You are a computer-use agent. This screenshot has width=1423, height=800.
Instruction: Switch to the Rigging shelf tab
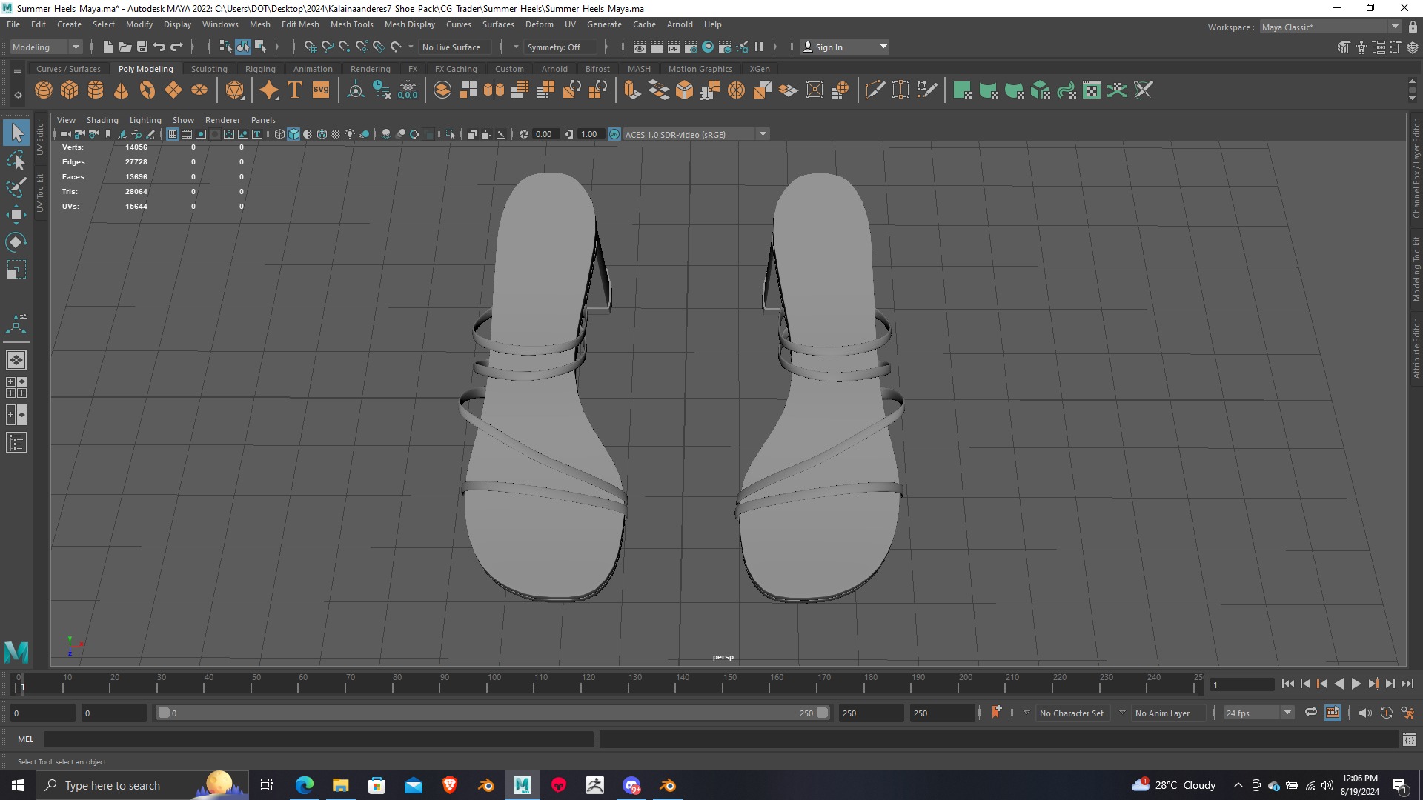(260, 69)
